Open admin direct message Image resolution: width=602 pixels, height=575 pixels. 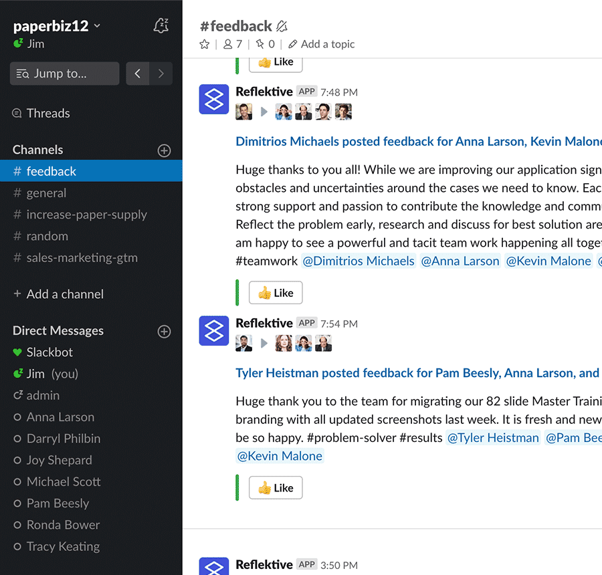tap(91, 395)
